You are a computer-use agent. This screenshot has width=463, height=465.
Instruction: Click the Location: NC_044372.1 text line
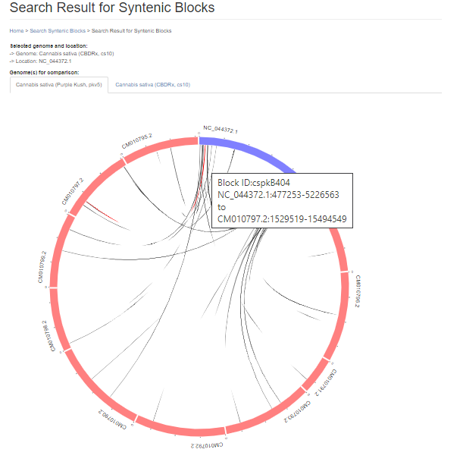(x=42, y=61)
